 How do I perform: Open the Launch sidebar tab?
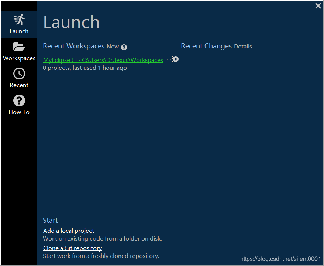19,24
